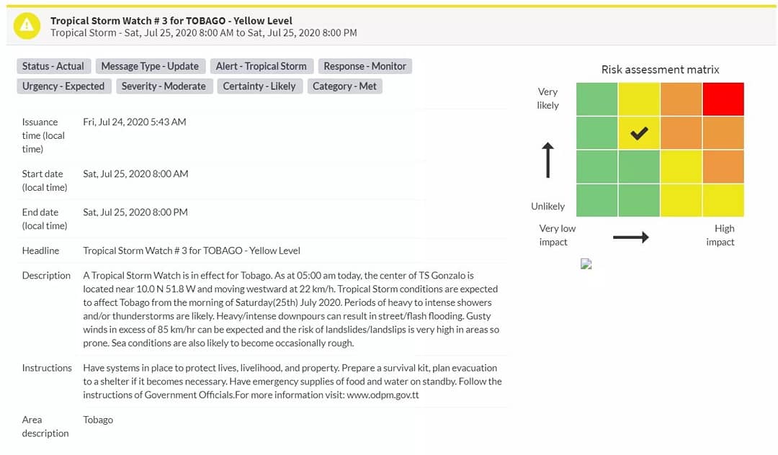Click the Very low impact label
This screenshot has width=778, height=455.
pos(557,235)
